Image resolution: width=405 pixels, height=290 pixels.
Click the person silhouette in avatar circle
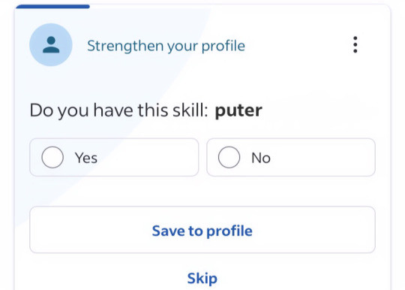[x=51, y=45]
